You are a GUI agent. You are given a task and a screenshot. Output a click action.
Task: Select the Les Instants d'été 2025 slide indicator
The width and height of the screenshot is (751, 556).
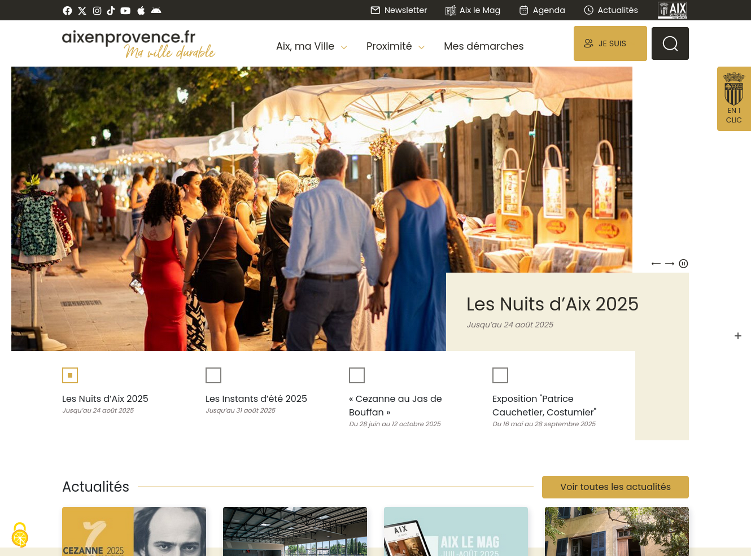(213, 375)
